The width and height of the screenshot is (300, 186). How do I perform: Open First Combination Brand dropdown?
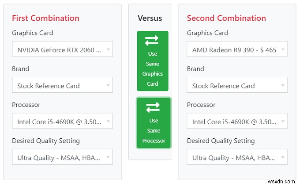pyautogui.click(x=62, y=85)
